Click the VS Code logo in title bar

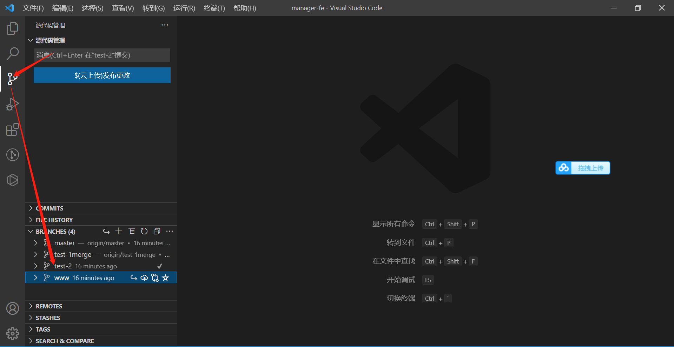(10, 8)
